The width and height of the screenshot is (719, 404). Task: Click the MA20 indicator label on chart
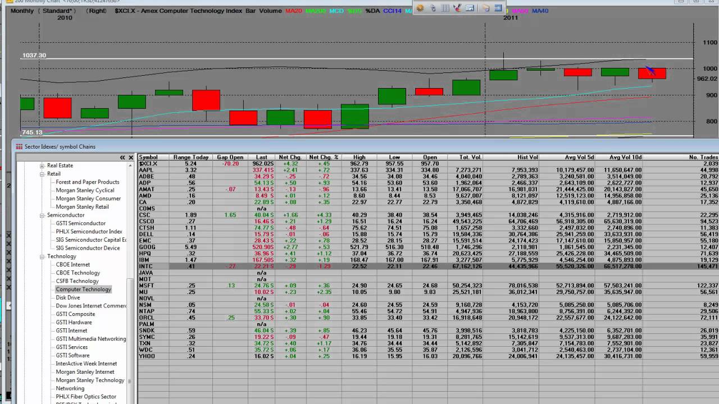click(293, 11)
